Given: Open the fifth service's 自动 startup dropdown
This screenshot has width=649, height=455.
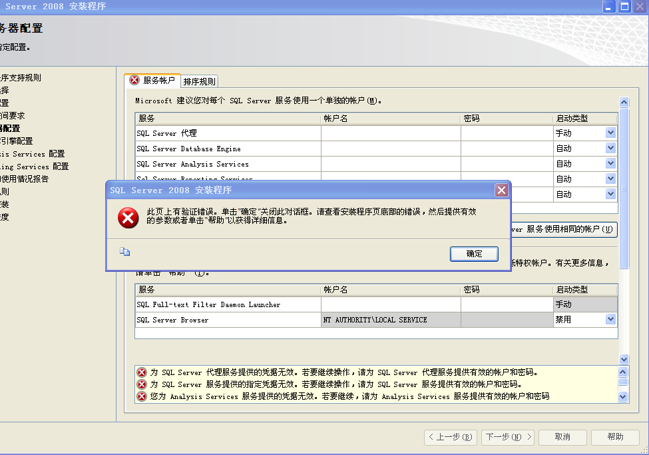Looking at the screenshot, I should point(610,195).
